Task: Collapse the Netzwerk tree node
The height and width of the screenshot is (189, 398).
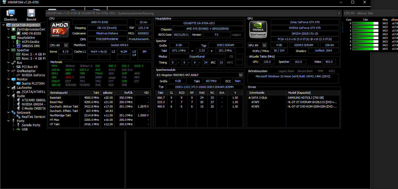Action: point(9,112)
